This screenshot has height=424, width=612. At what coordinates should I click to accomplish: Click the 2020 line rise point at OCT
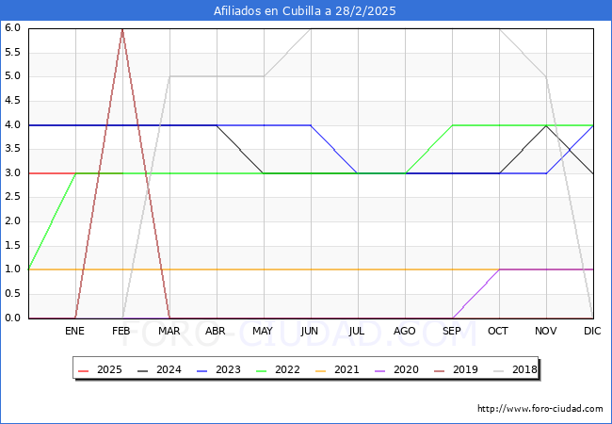499,269
